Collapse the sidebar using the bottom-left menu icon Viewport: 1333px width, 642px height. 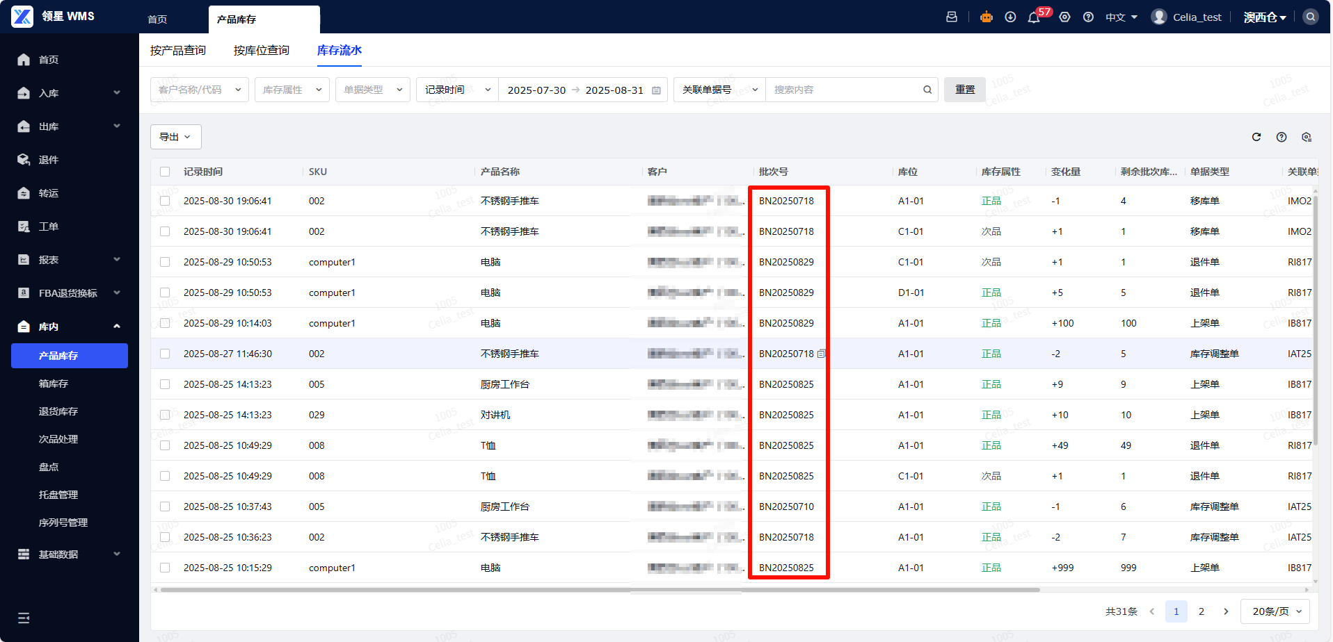coord(24,618)
